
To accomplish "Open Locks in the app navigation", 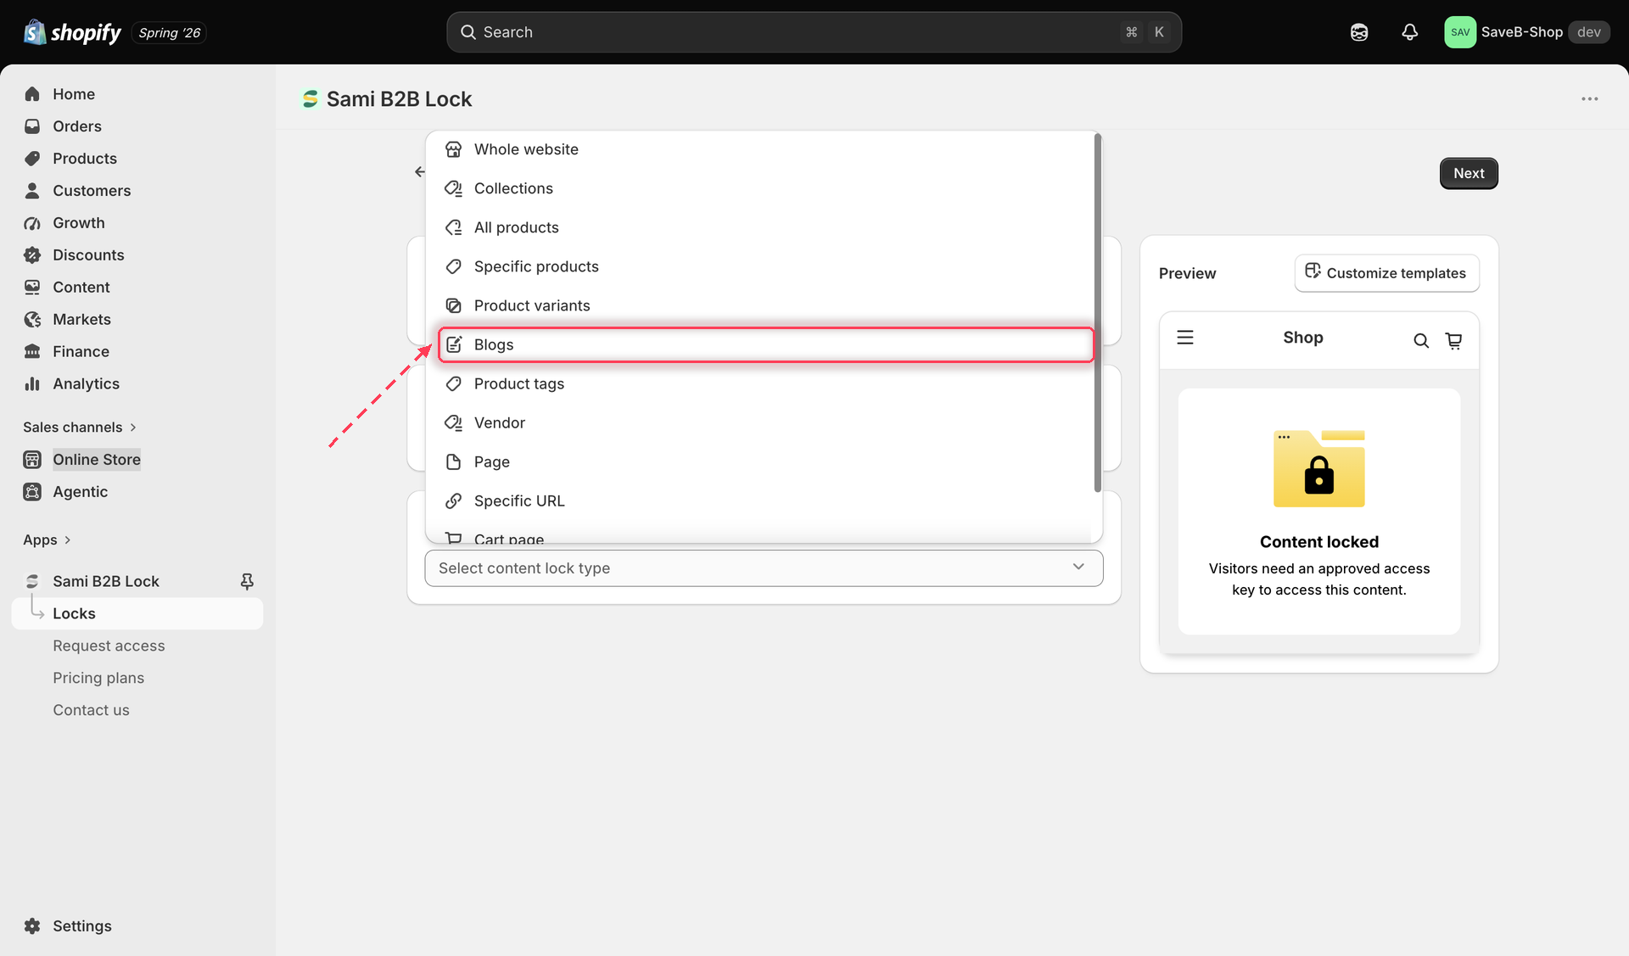I will (137, 613).
